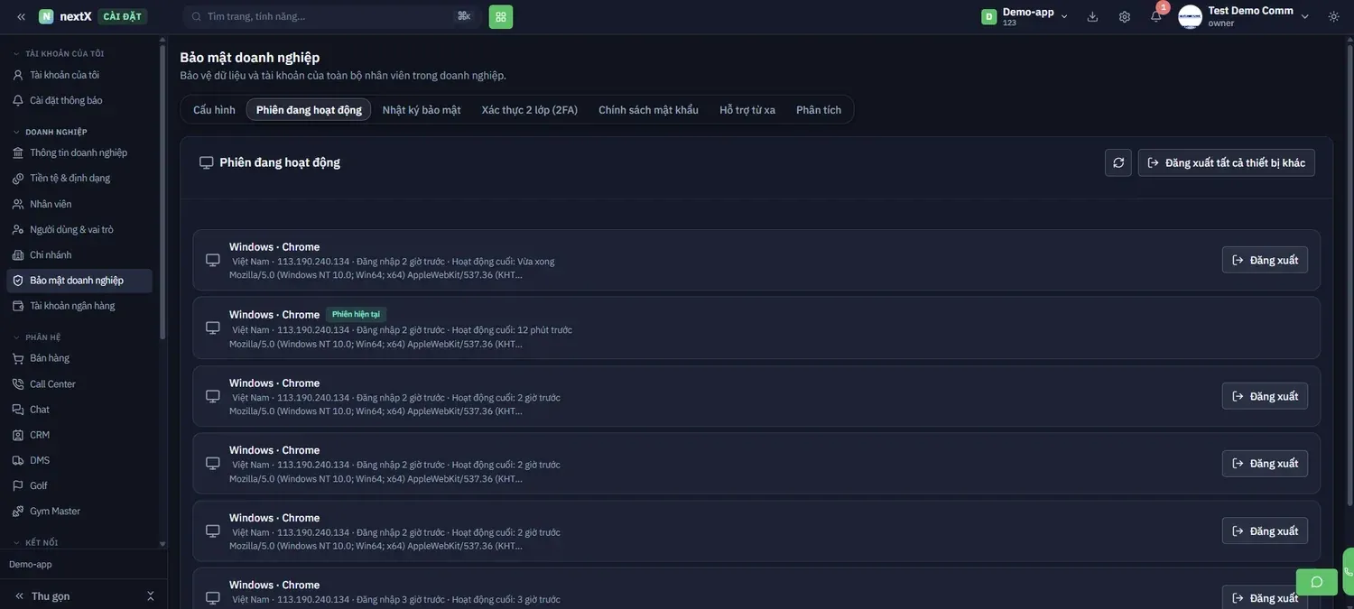Collapse the KẾT NỐI section
This screenshot has width=1354, height=609.
pyautogui.click(x=36, y=543)
